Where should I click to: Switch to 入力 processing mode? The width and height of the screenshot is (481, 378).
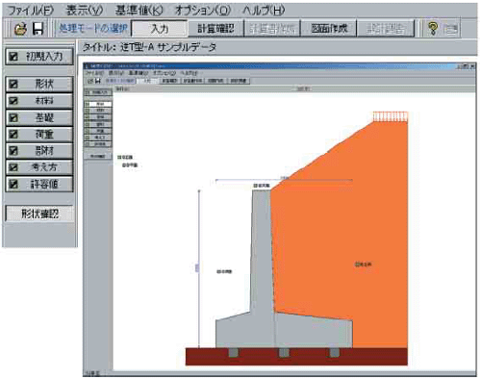tap(160, 29)
